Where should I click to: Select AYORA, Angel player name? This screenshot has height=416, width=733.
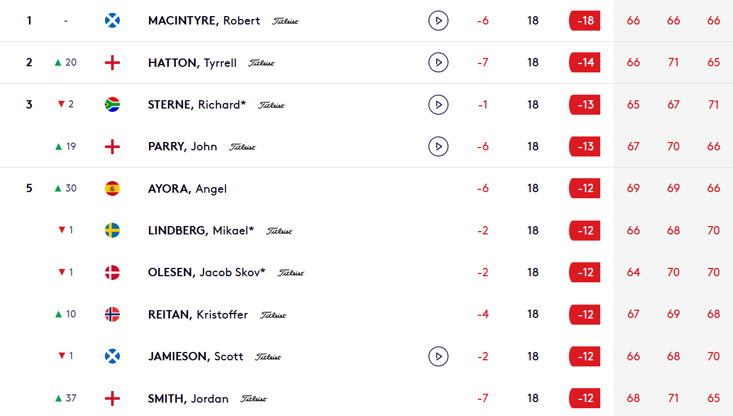[x=187, y=189]
